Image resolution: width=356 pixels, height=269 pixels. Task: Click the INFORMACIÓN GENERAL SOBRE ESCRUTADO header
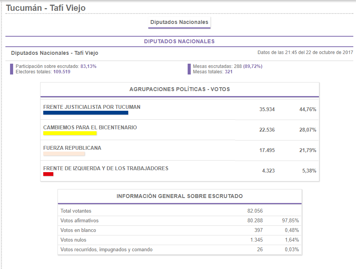pos(180,196)
